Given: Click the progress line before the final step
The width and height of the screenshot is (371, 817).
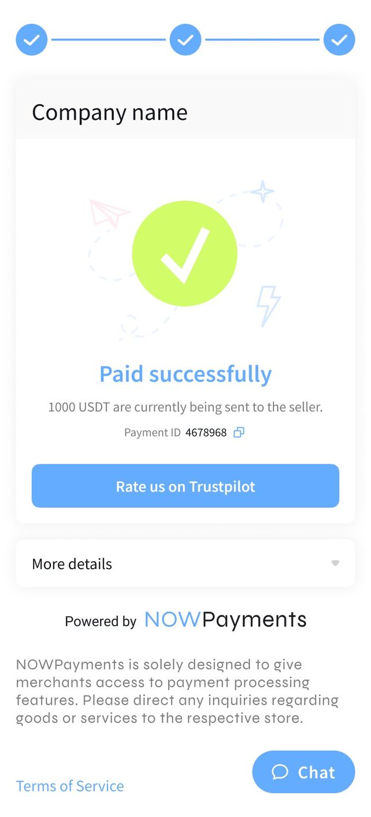Looking at the screenshot, I should click(262, 40).
